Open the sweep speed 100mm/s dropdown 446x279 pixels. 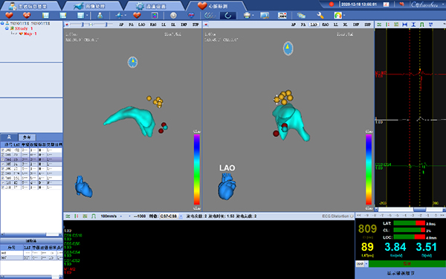click(x=121, y=217)
